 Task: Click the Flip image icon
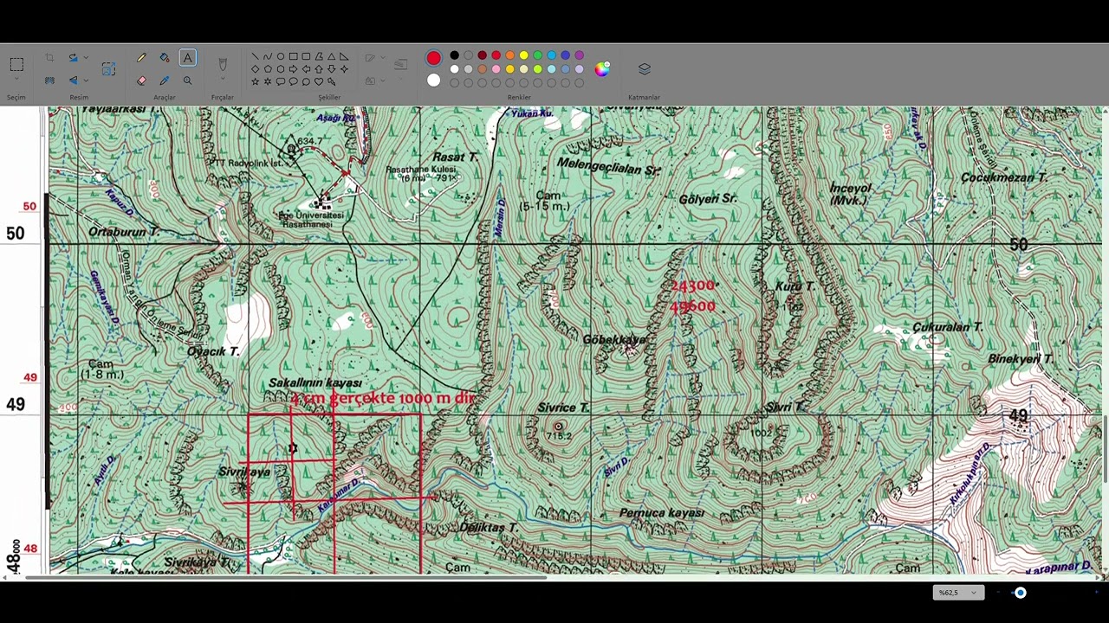(73, 80)
